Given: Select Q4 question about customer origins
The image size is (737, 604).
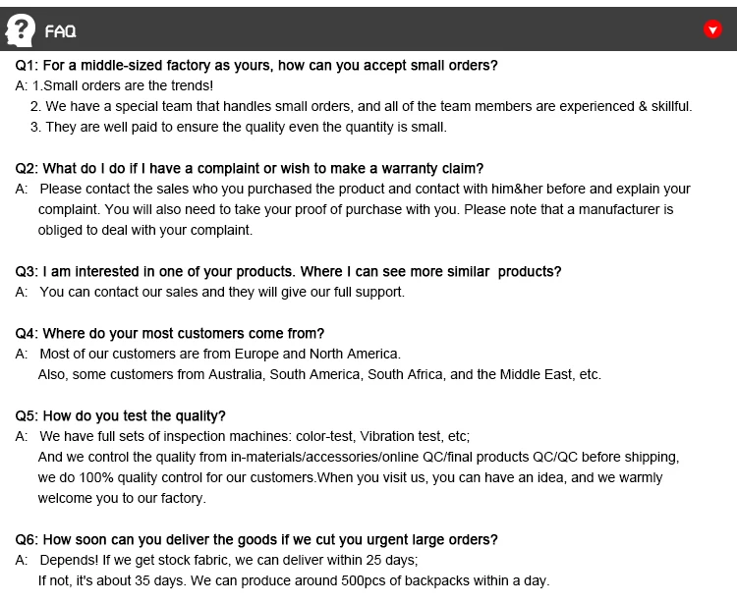Looking at the screenshot, I should pos(170,333).
